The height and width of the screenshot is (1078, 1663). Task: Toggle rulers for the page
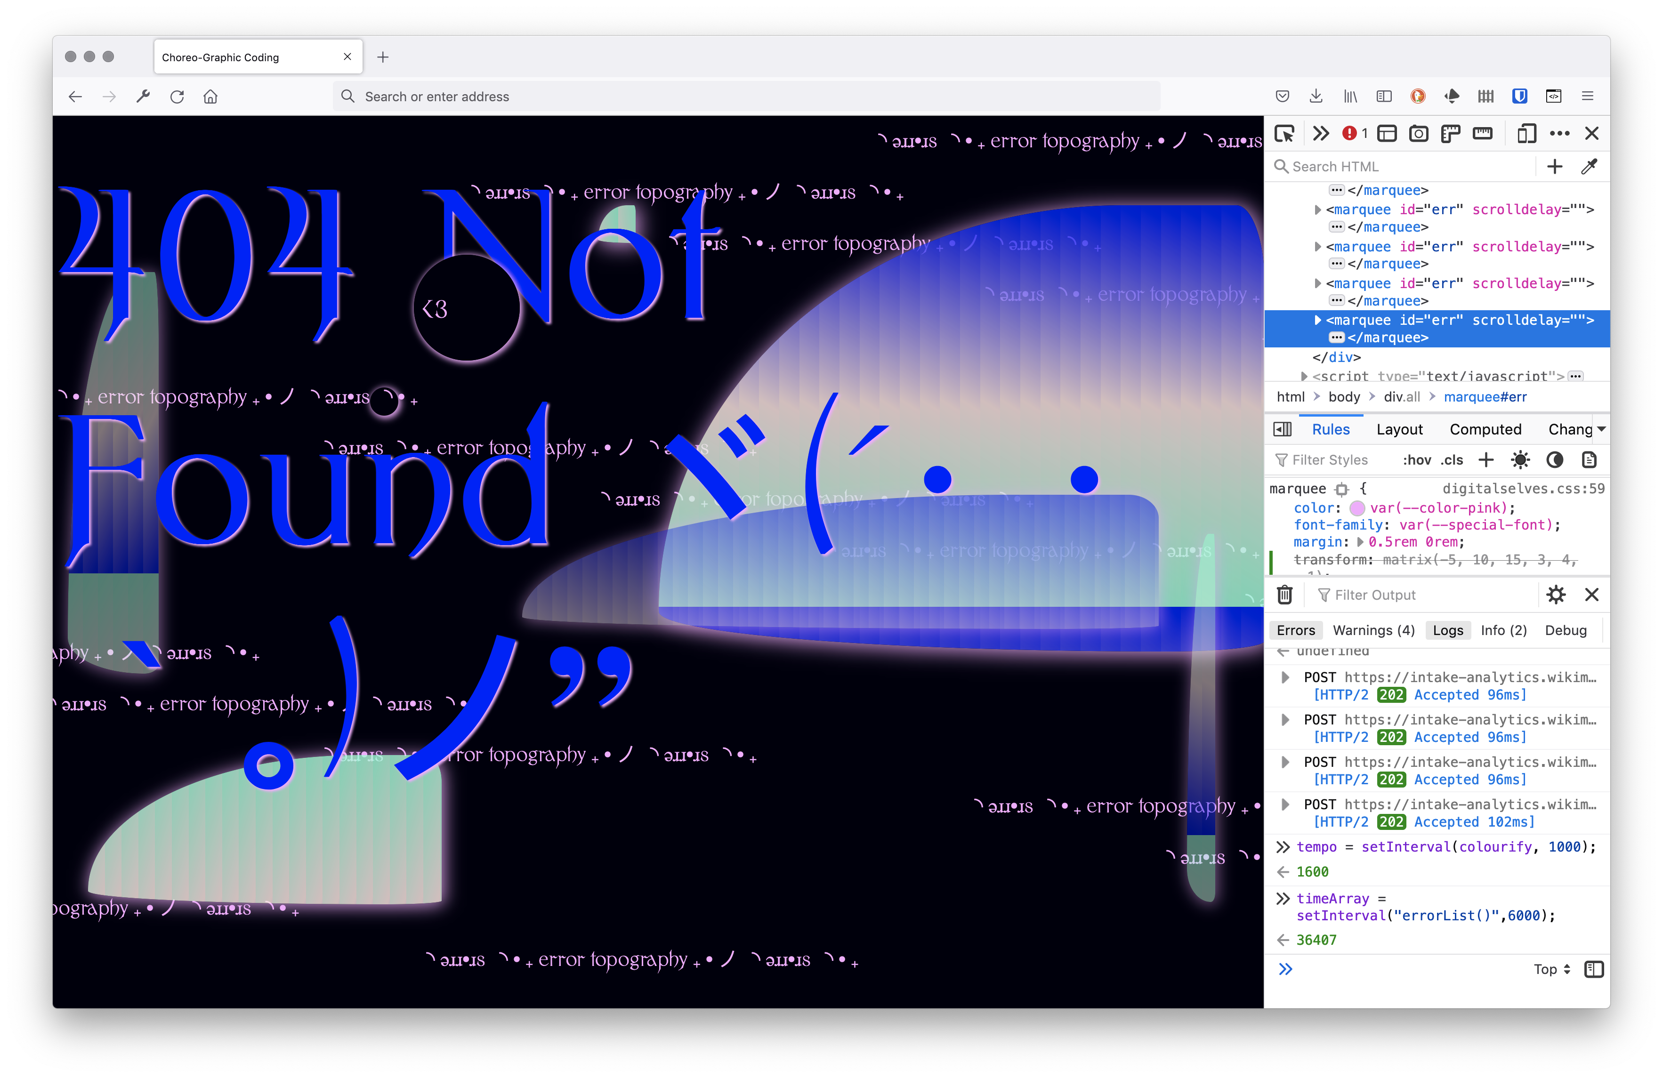tap(1482, 133)
